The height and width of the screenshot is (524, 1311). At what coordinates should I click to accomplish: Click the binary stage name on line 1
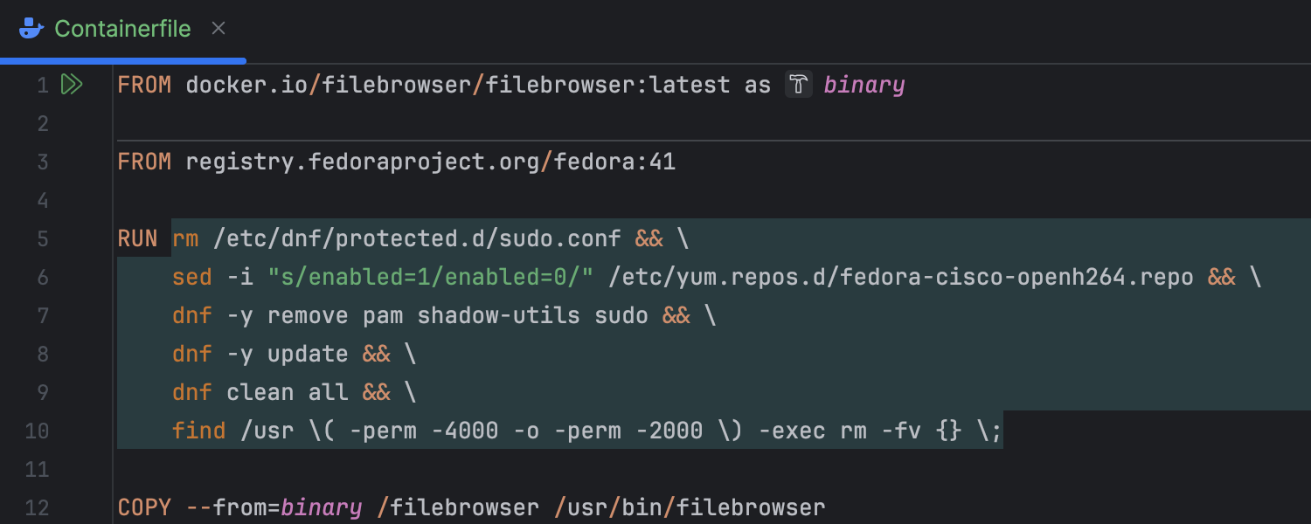pos(864,85)
